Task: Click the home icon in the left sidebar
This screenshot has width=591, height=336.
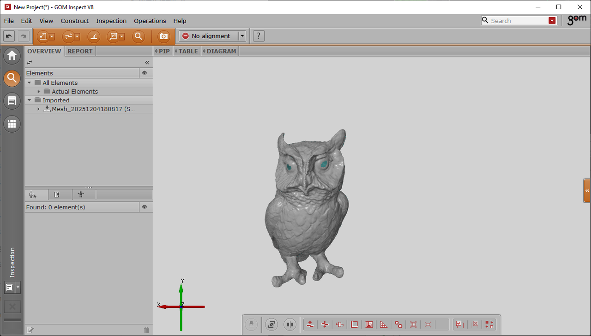Action: [12, 56]
